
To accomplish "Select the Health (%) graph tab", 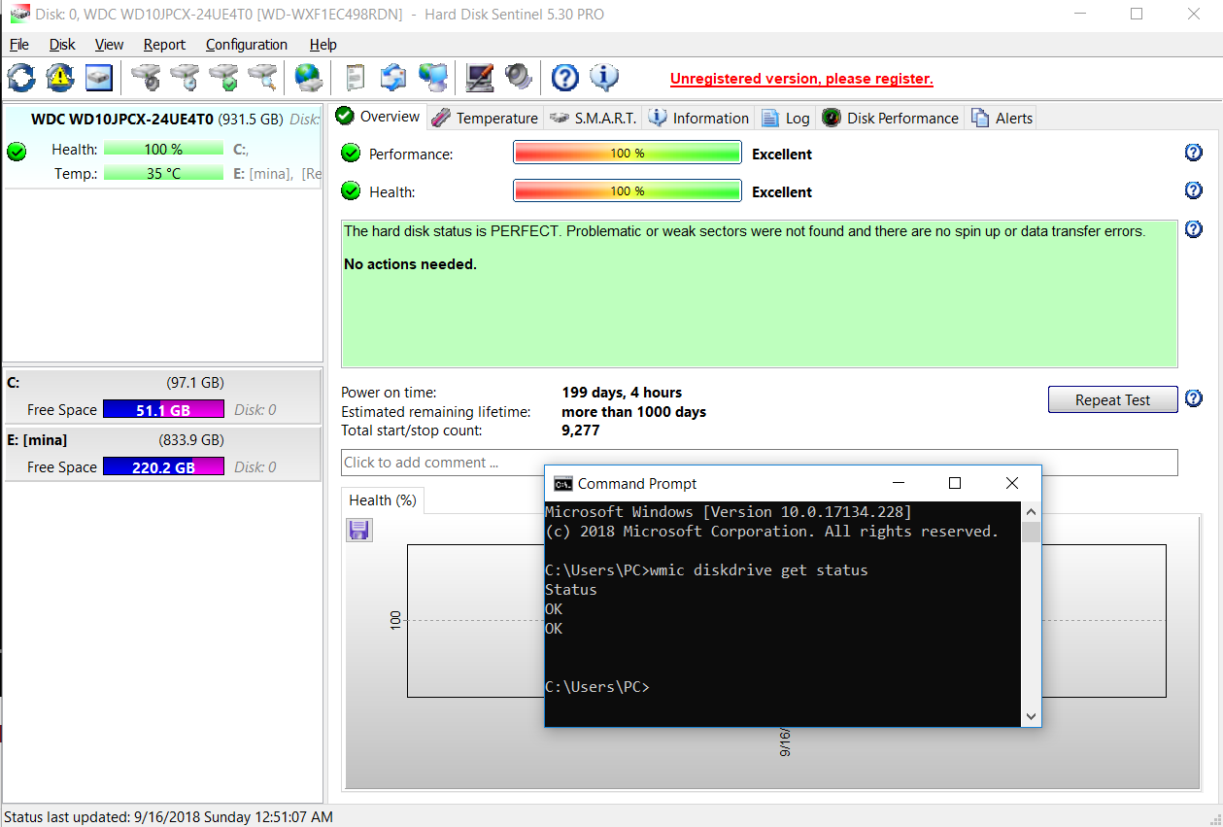I will [383, 500].
